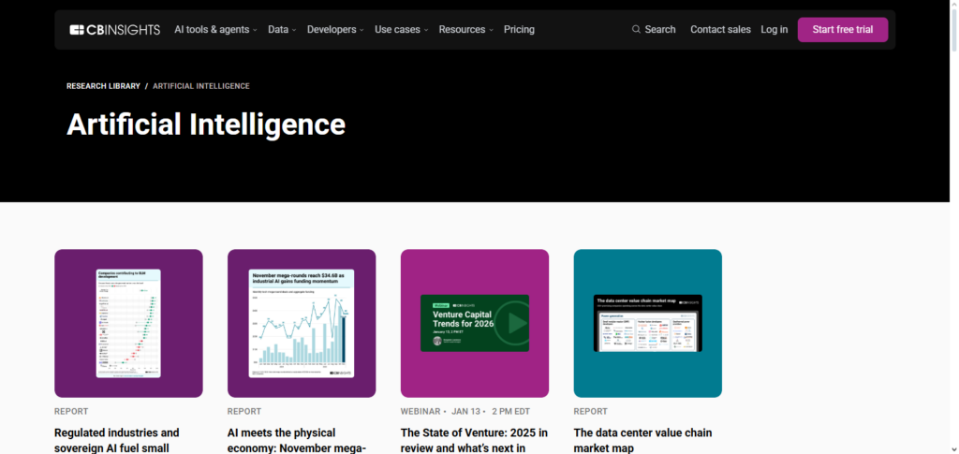Open the Use cases dropdown
This screenshot has width=959, height=454.
click(x=401, y=29)
